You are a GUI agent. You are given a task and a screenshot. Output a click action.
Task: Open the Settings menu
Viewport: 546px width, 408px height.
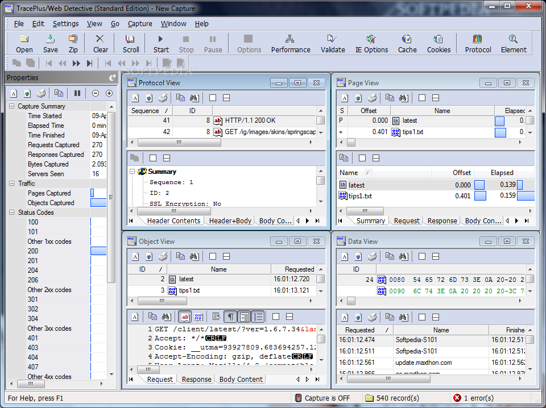[65, 24]
